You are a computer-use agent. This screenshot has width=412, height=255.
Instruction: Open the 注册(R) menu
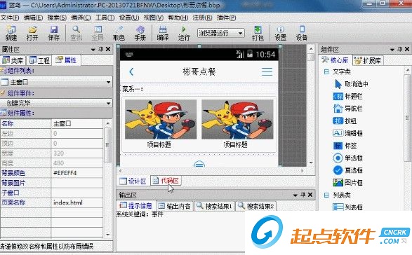click(202, 18)
